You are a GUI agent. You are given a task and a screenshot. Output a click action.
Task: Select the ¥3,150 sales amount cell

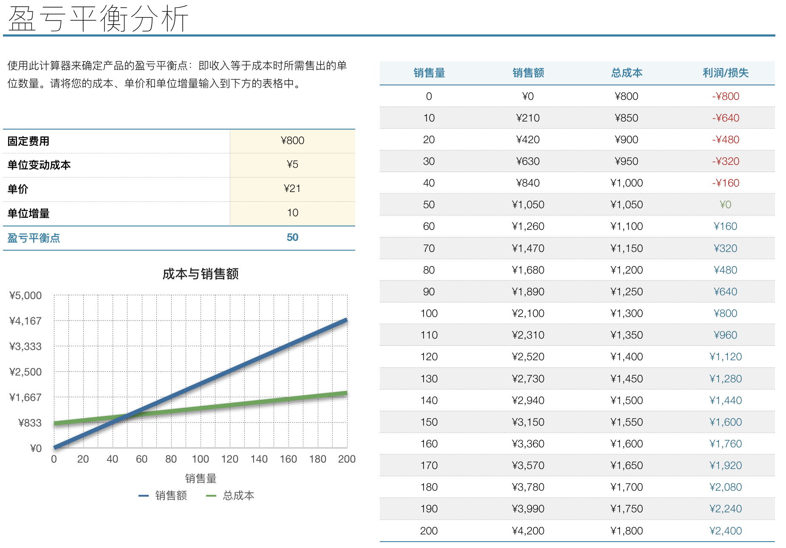tap(528, 422)
